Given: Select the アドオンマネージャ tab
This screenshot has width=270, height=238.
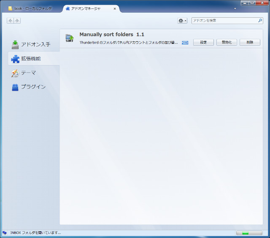Looking at the screenshot, I should [91, 8].
